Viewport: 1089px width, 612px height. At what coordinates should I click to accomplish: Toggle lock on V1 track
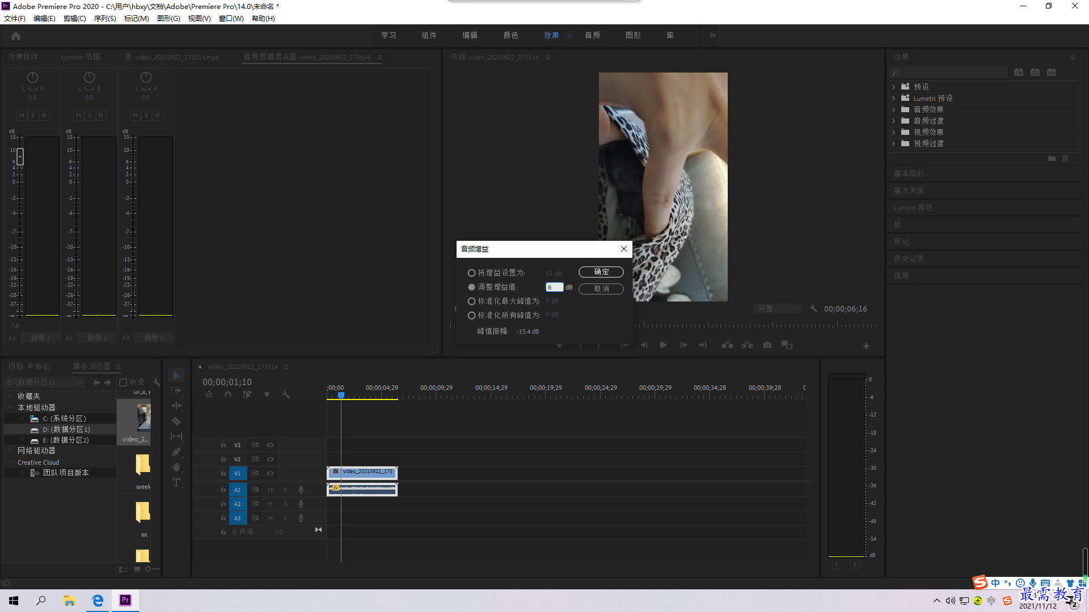click(x=223, y=473)
